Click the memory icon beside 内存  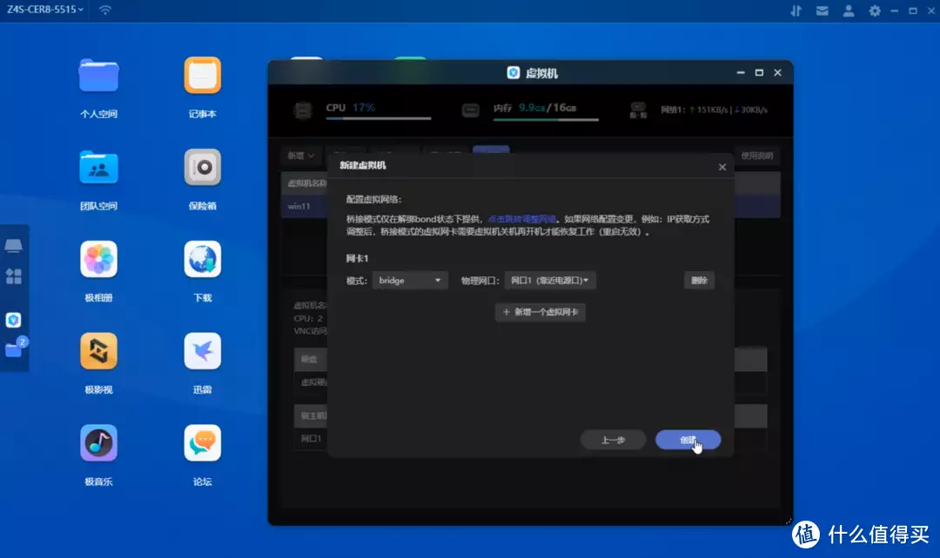(471, 110)
